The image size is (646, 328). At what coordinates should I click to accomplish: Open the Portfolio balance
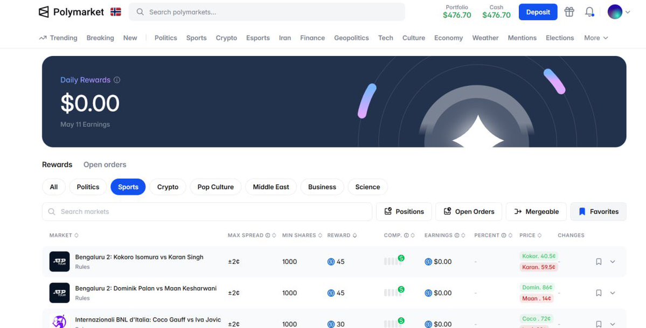(457, 12)
